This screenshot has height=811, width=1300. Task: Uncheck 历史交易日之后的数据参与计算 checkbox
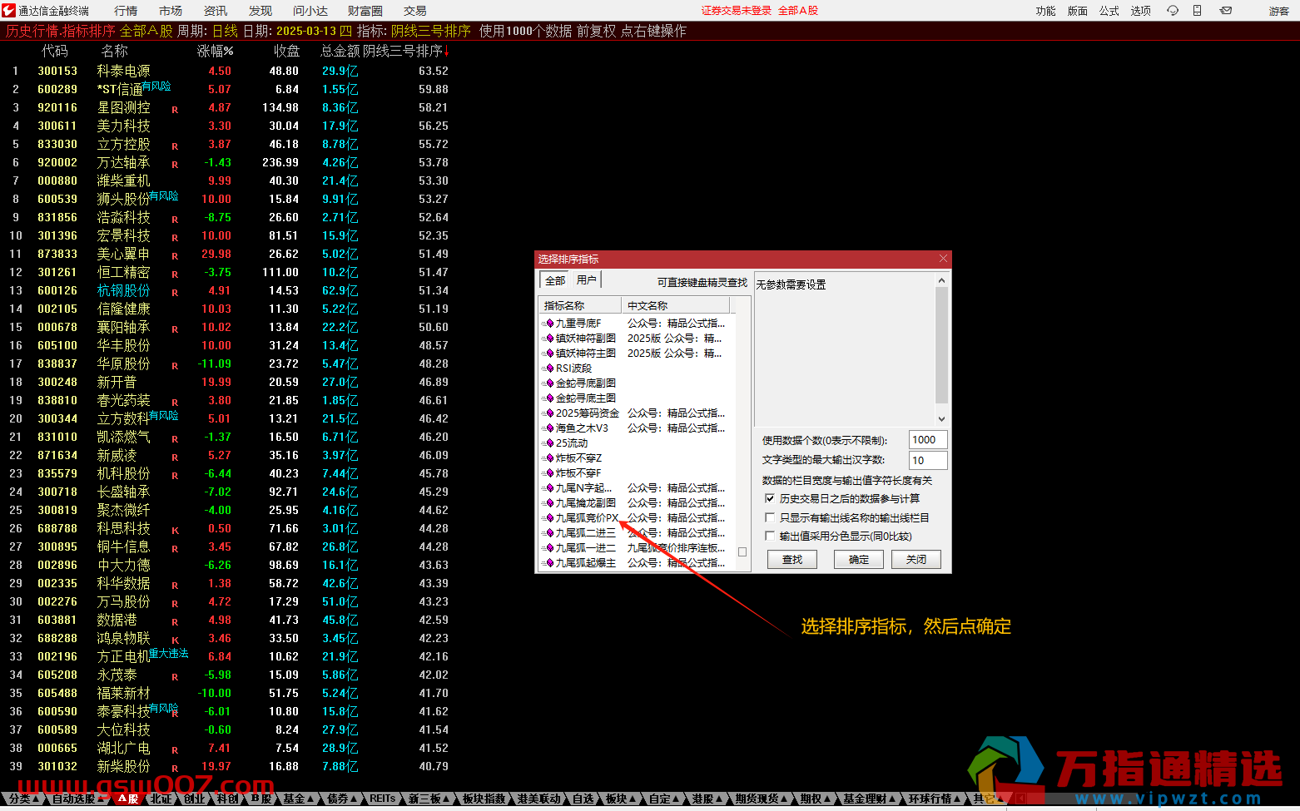click(770, 499)
